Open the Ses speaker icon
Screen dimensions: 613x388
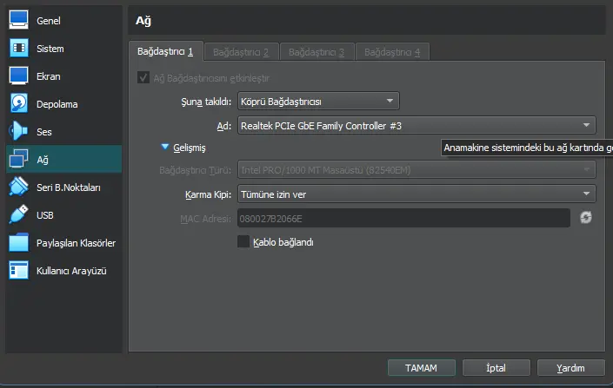19,132
